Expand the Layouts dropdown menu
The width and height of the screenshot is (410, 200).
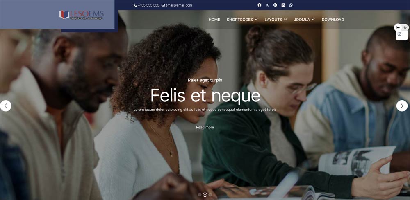(276, 20)
